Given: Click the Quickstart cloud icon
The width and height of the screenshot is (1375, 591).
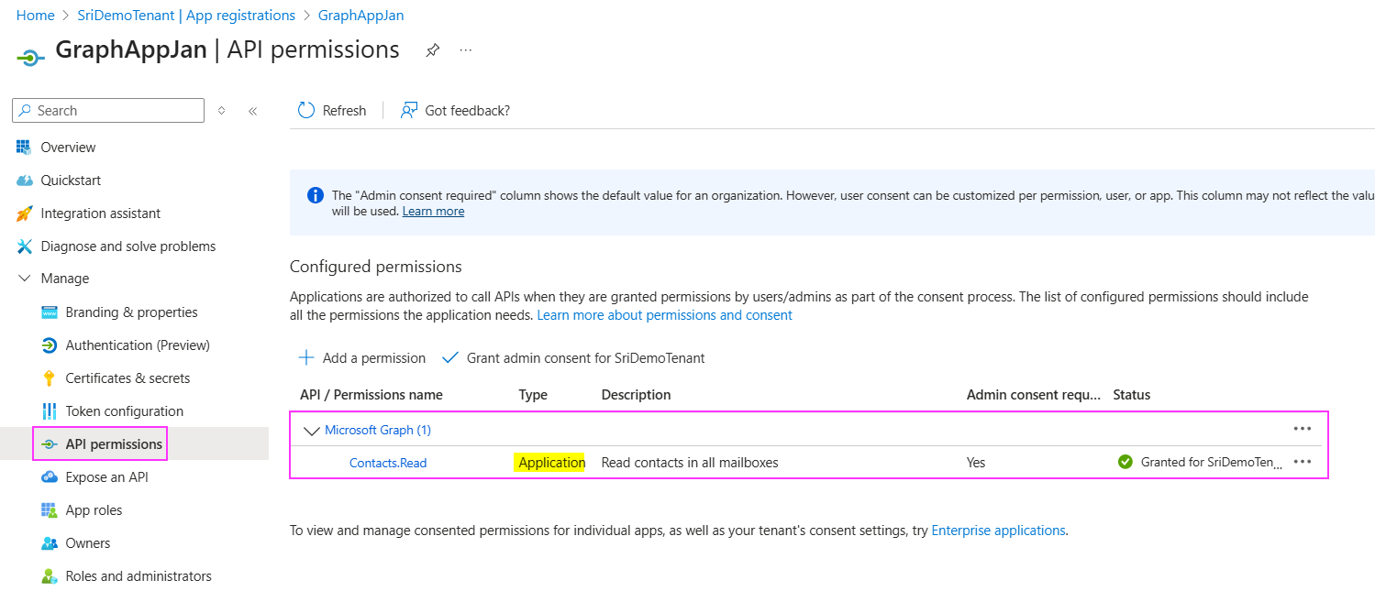Looking at the screenshot, I should coord(25,181).
